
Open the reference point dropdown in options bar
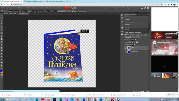[x=5, y=11]
